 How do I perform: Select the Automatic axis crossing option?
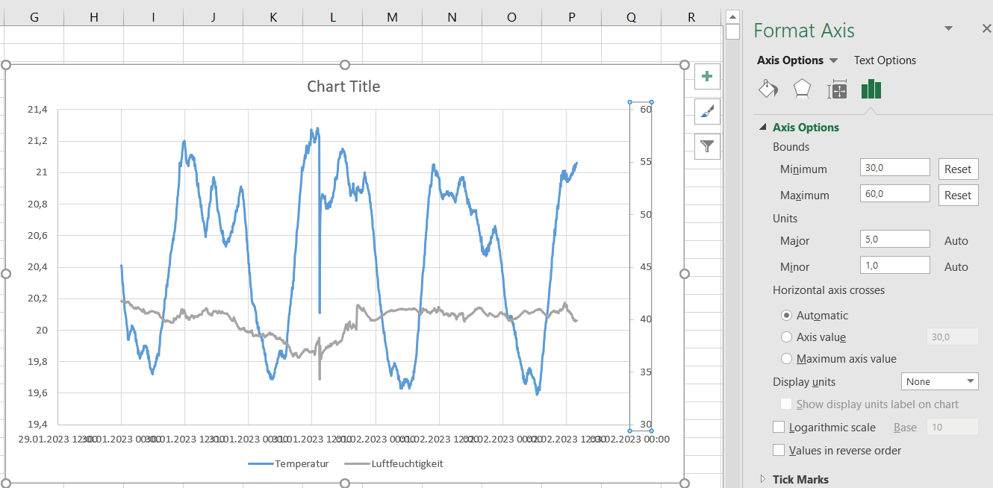point(786,316)
